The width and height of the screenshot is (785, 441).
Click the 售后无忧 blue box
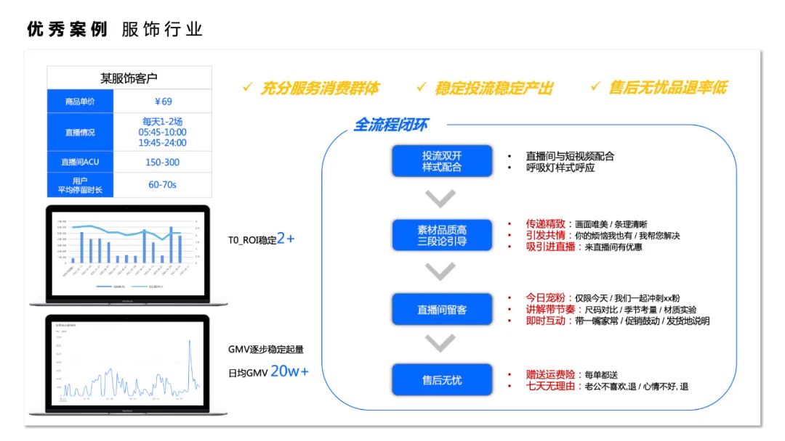click(442, 379)
